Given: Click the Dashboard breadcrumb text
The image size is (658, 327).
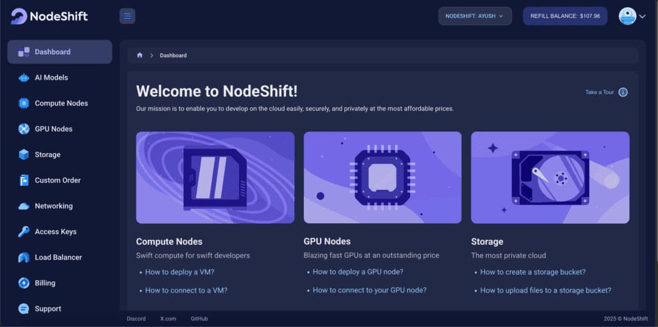Looking at the screenshot, I should pyautogui.click(x=173, y=55).
